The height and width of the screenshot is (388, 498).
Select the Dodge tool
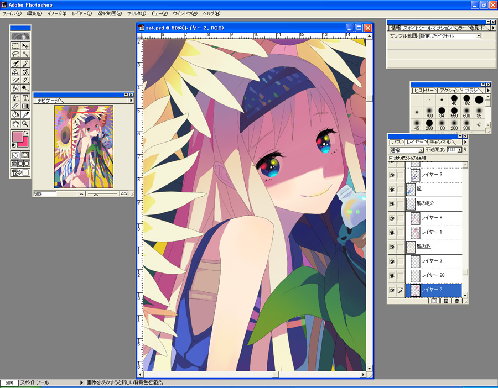(25, 88)
